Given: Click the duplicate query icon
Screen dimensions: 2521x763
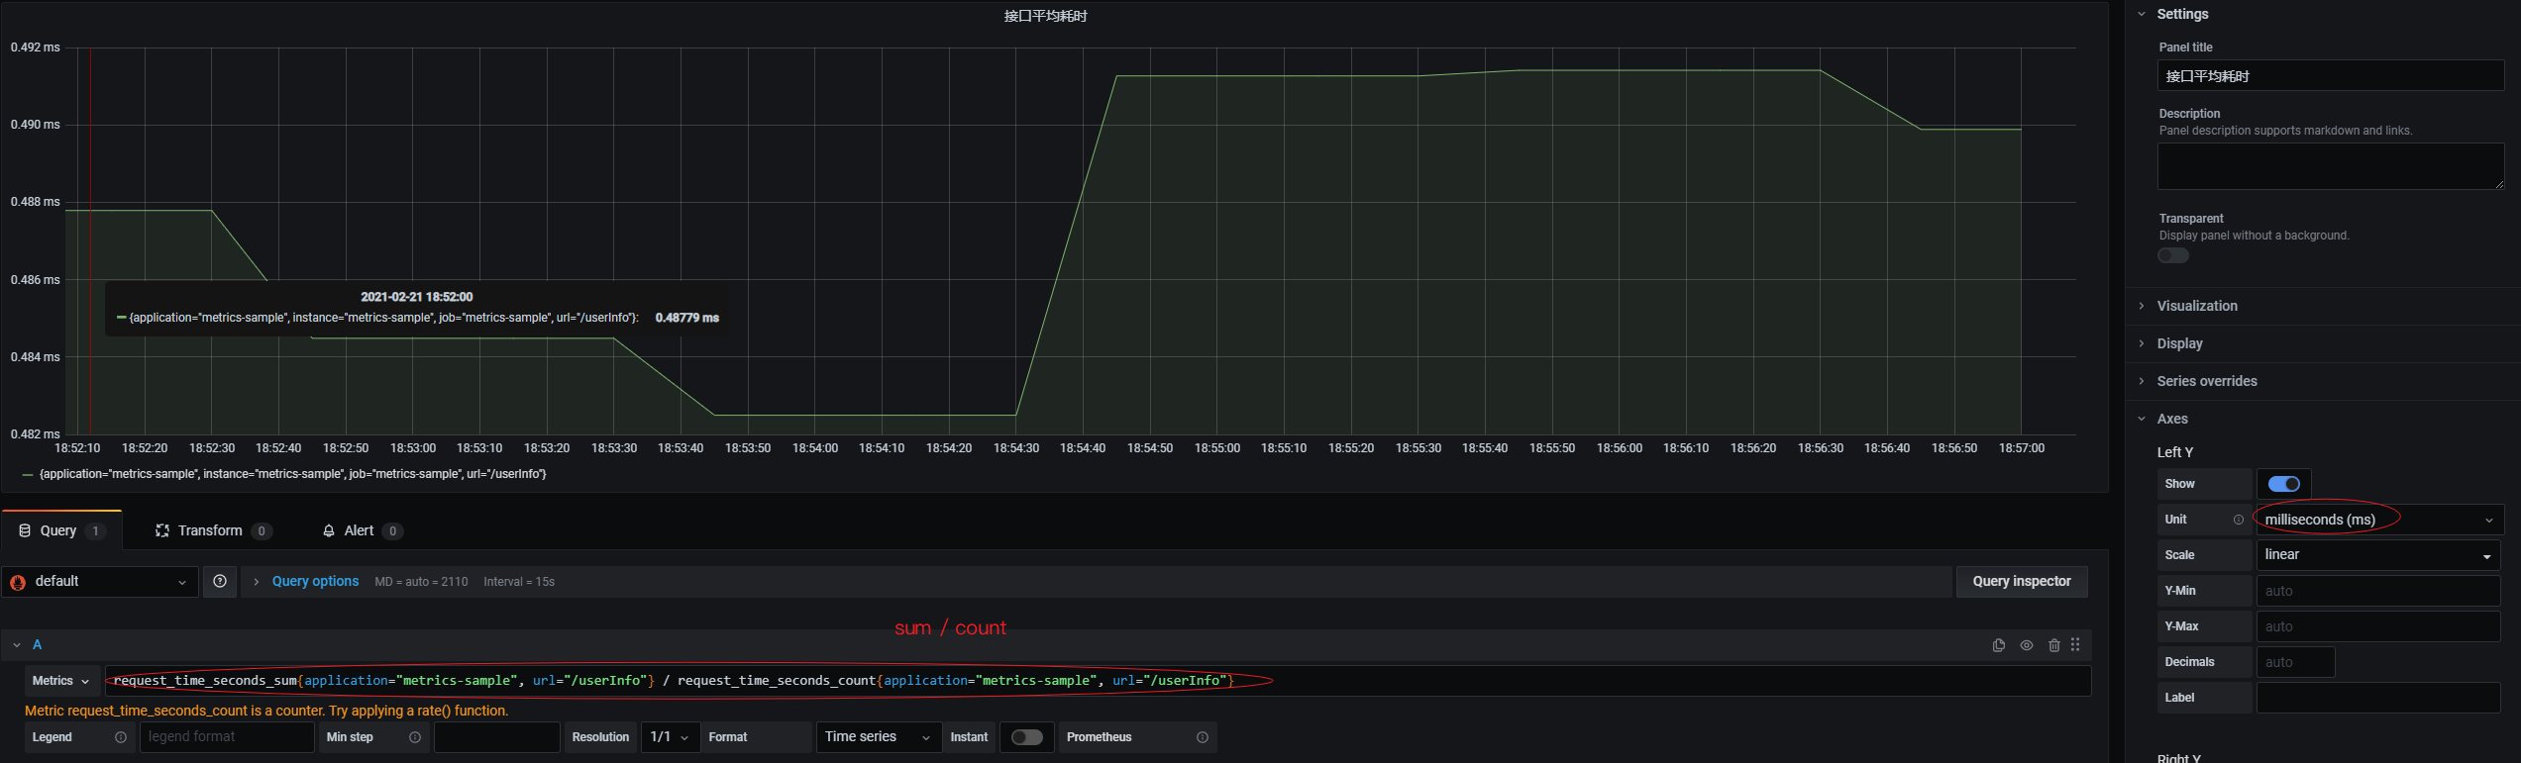Looking at the screenshot, I should (1999, 645).
